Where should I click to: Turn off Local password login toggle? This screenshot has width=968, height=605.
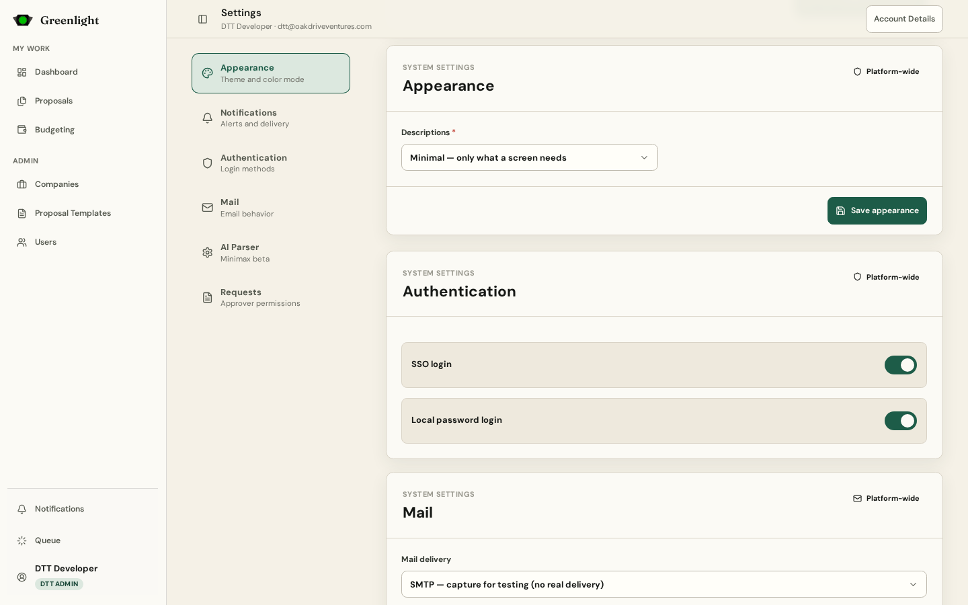click(901, 421)
